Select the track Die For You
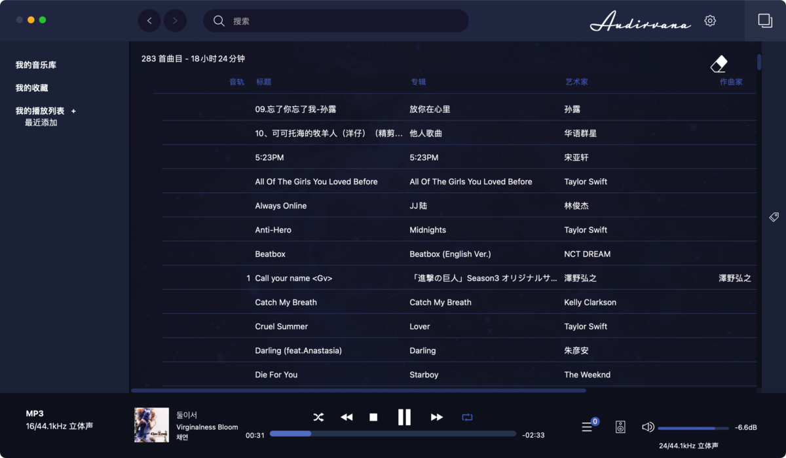Image resolution: width=786 pixels, height=458 pixels. click(x=276, y=375)
